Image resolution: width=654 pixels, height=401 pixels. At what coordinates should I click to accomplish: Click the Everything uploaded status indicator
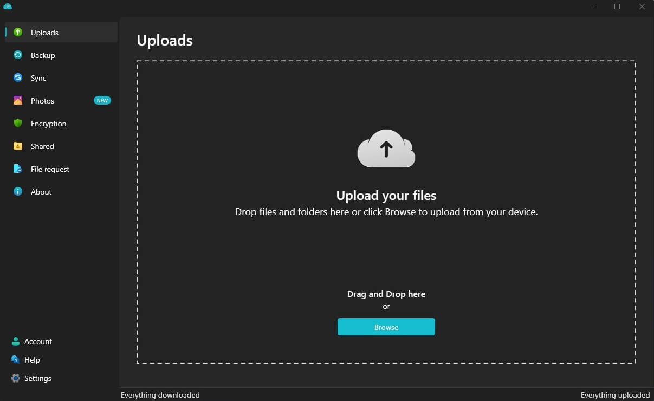click(615, 395)
